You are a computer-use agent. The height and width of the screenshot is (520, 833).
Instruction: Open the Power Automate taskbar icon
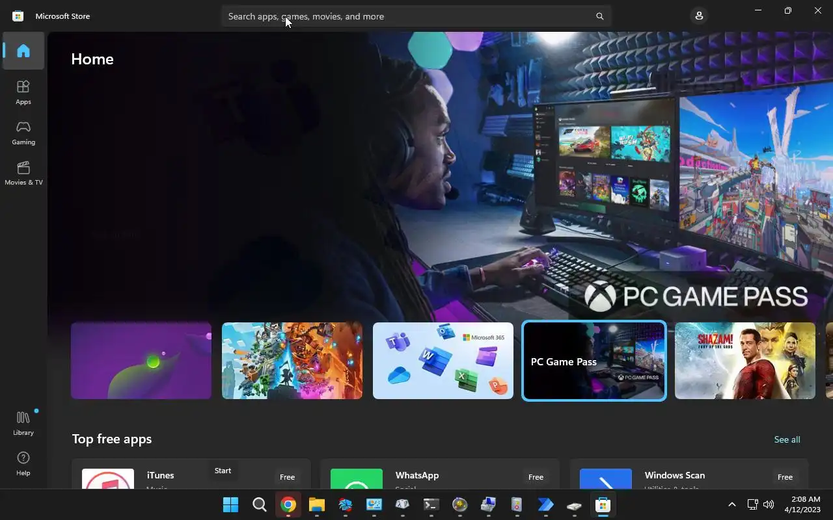545,505
